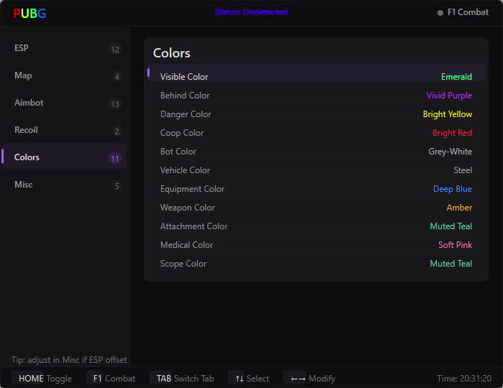Open the Misc tab
The image size is (503, 388).
(64, 185)
